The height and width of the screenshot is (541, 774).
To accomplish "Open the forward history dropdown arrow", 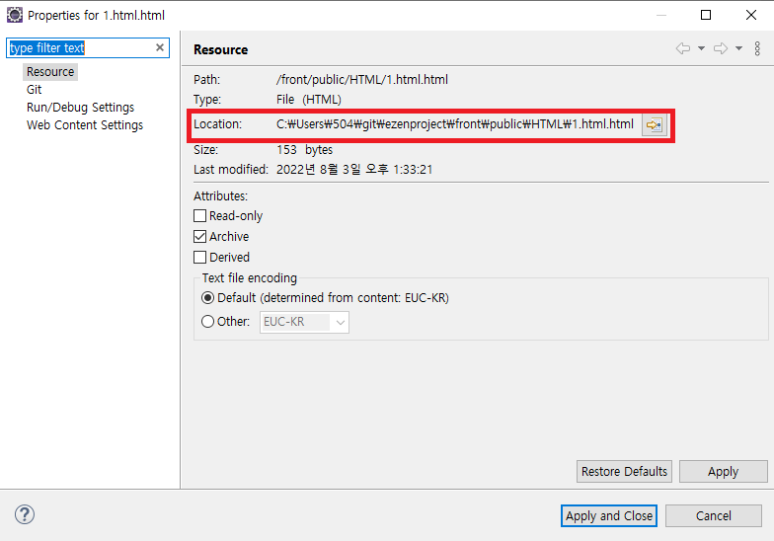I will (738, 48).
